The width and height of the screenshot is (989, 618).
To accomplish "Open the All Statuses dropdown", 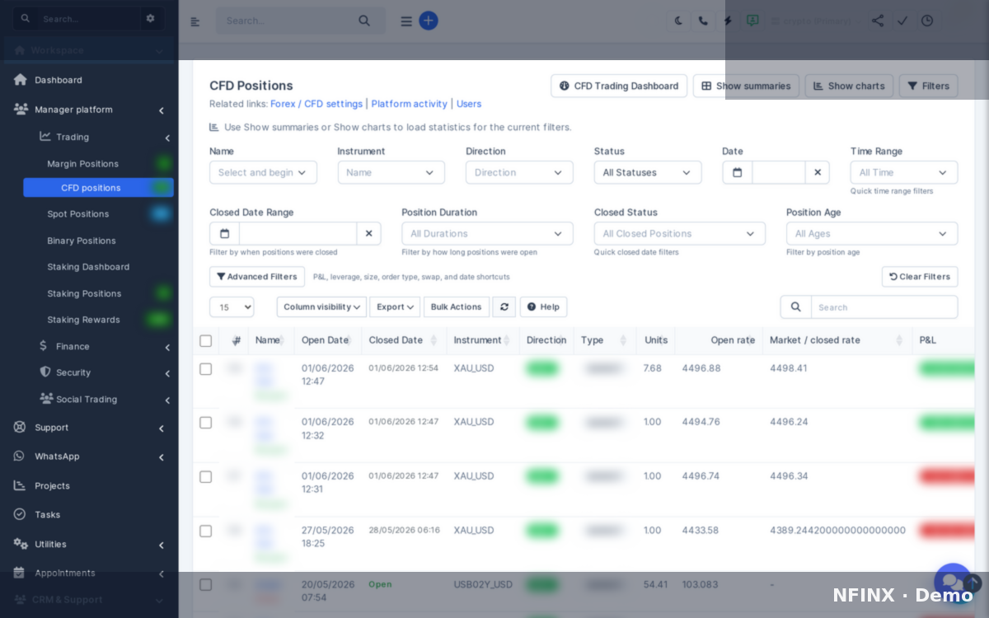I will pos(648,172).
